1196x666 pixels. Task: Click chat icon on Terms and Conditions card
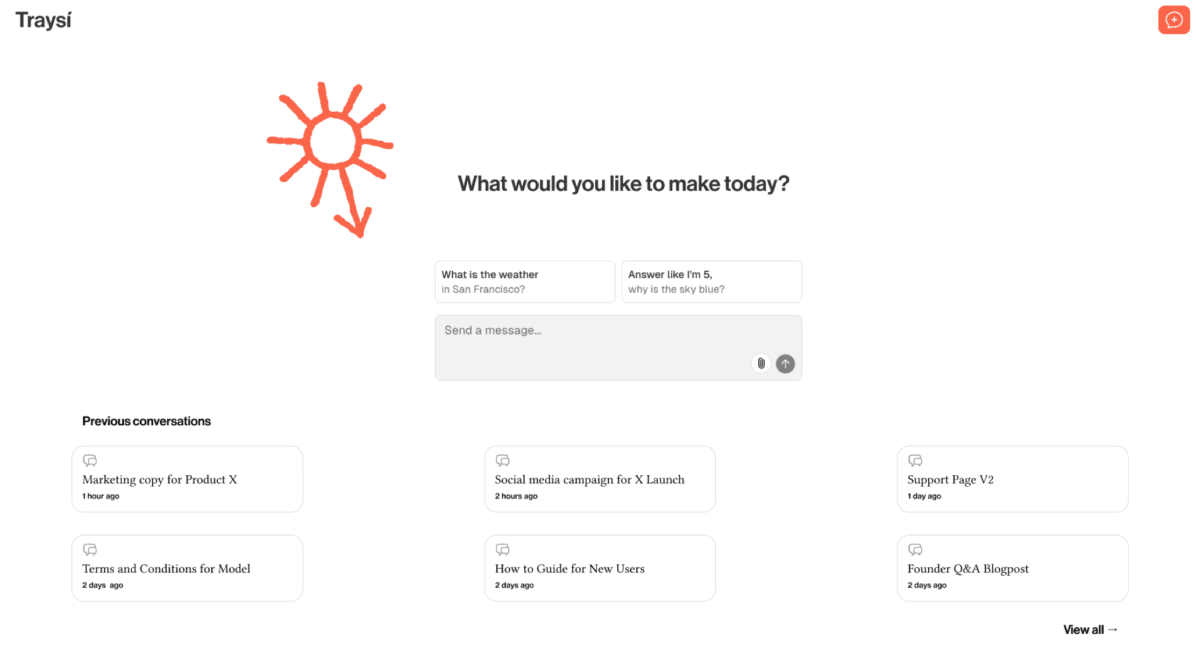pos(90,549)
